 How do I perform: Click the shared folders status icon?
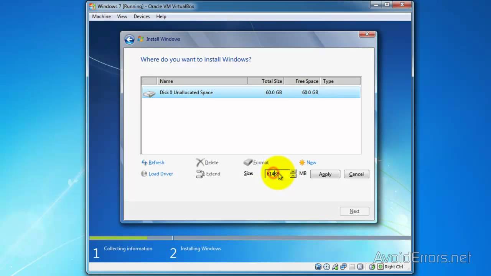[352, 267]
